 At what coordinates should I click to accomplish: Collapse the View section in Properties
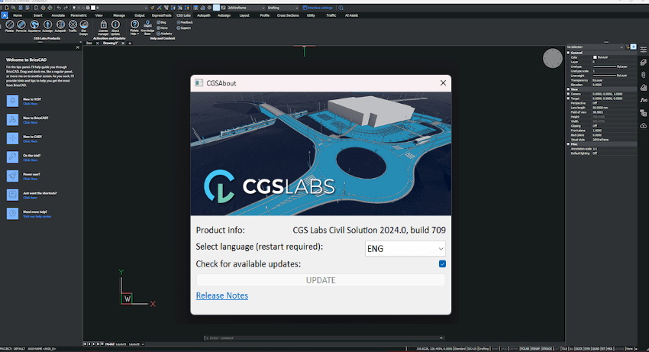[568, 89]
